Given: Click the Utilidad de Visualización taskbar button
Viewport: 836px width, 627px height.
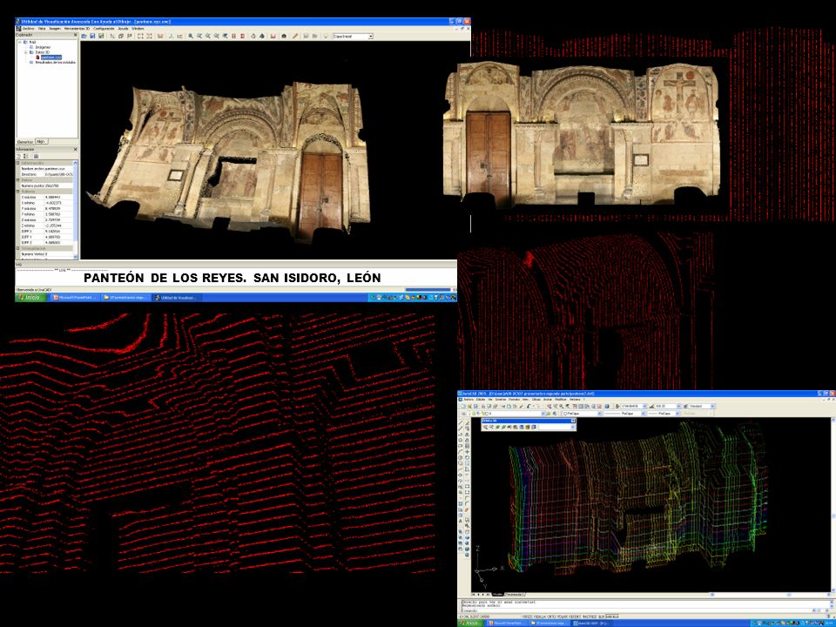Looking at the screenshot, I should pyautogui.click(x=176, y=297).
